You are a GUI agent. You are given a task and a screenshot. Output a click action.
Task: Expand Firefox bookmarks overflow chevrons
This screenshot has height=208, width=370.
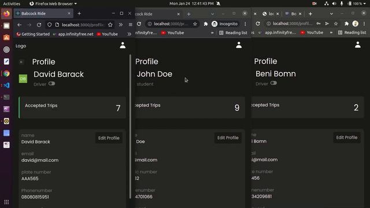pyautogui.click(x=129, y=34)
